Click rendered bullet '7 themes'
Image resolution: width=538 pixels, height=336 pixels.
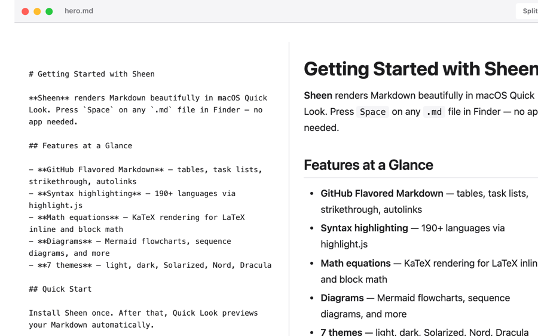341,332
